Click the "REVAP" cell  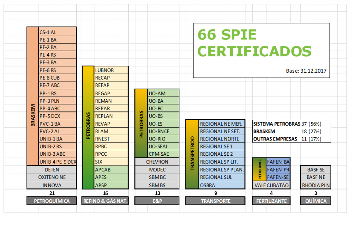[111, 124]
